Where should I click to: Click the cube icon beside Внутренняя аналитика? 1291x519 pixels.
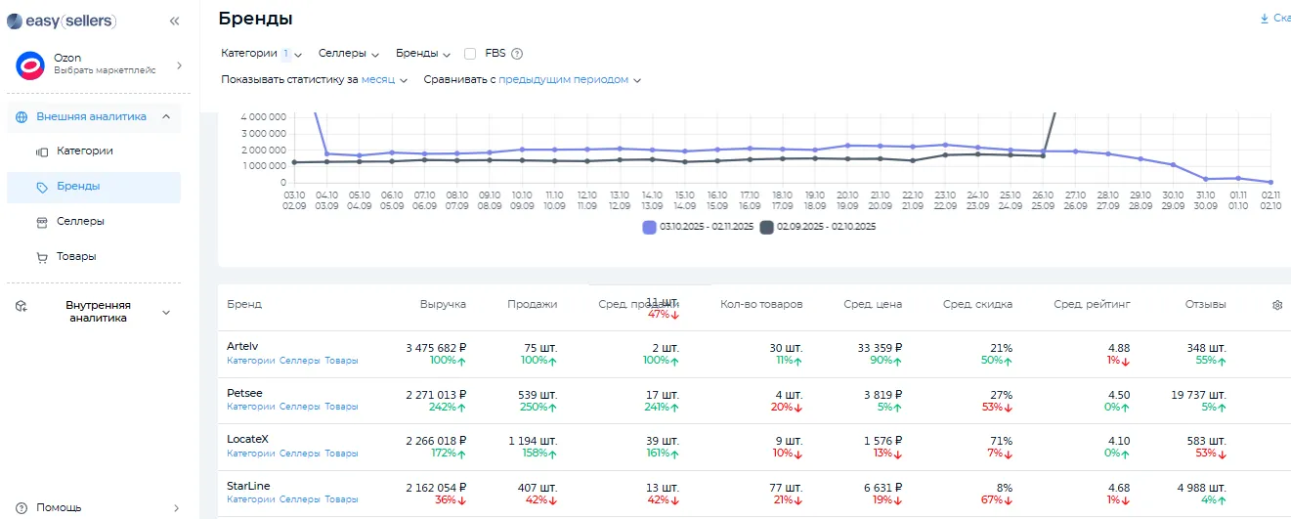22,307
